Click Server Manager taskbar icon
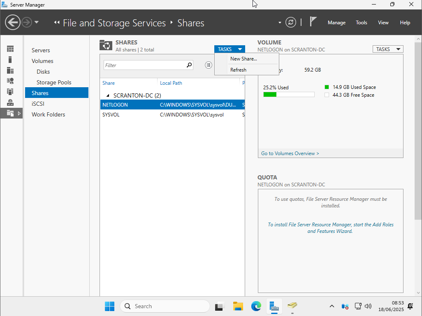The width and height of the screenshot is (422, 316). [x=274, y=306]
